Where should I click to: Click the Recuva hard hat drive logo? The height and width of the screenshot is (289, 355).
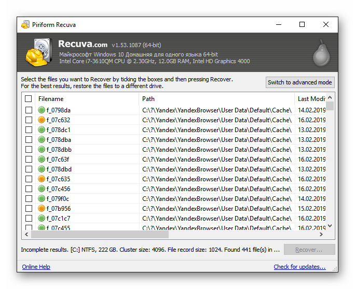pyautogui.click(x=38, y=52)
